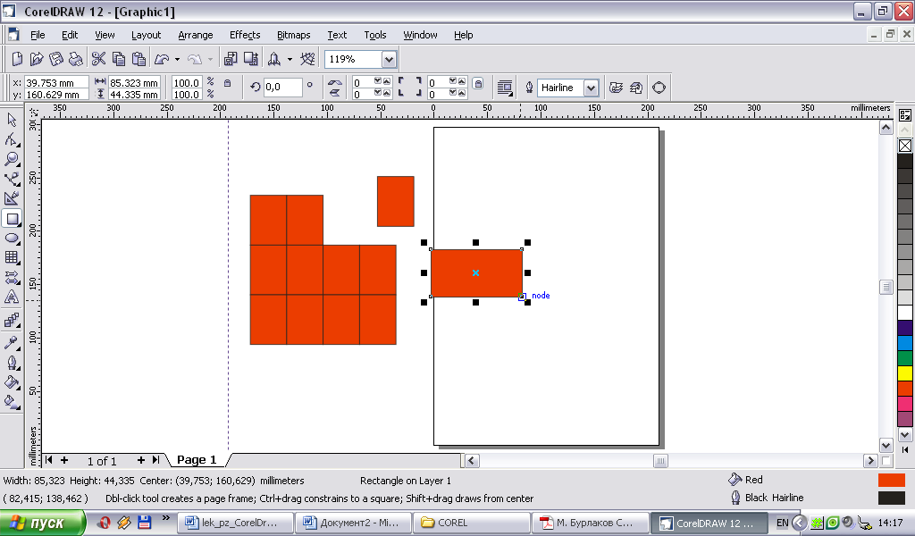Viewport: 915px width, 536px height.
Task: Toggle the no-color X swatch
Action: pyautogui.click(x=905, y=146)
